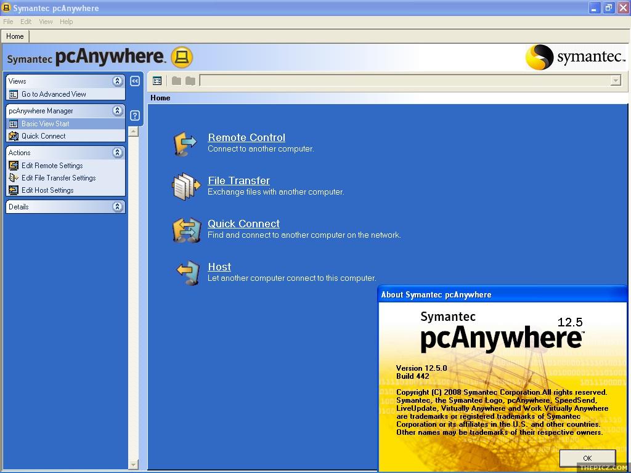This screenshot has width=631, height=473.
Task: Click the sidebar scrollbar up arrow
Action: tap(133, 132)
